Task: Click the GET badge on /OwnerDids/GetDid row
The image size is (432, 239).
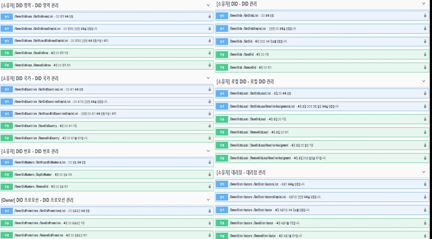Action: 222,41
